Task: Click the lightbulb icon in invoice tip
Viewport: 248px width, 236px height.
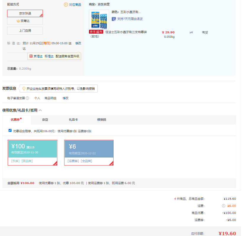Action: tap(24, 88)
